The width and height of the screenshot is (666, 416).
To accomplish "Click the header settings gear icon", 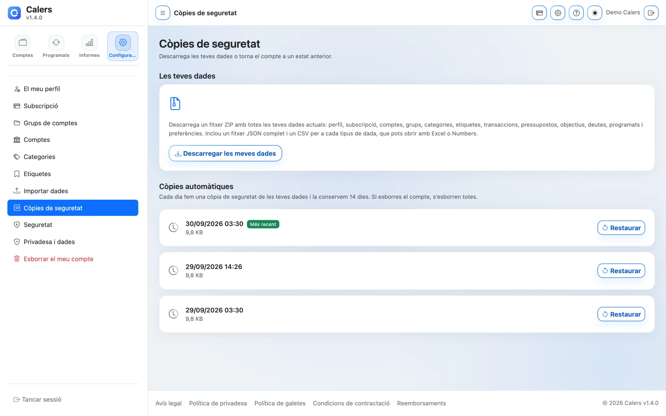I will pos(558,13).
